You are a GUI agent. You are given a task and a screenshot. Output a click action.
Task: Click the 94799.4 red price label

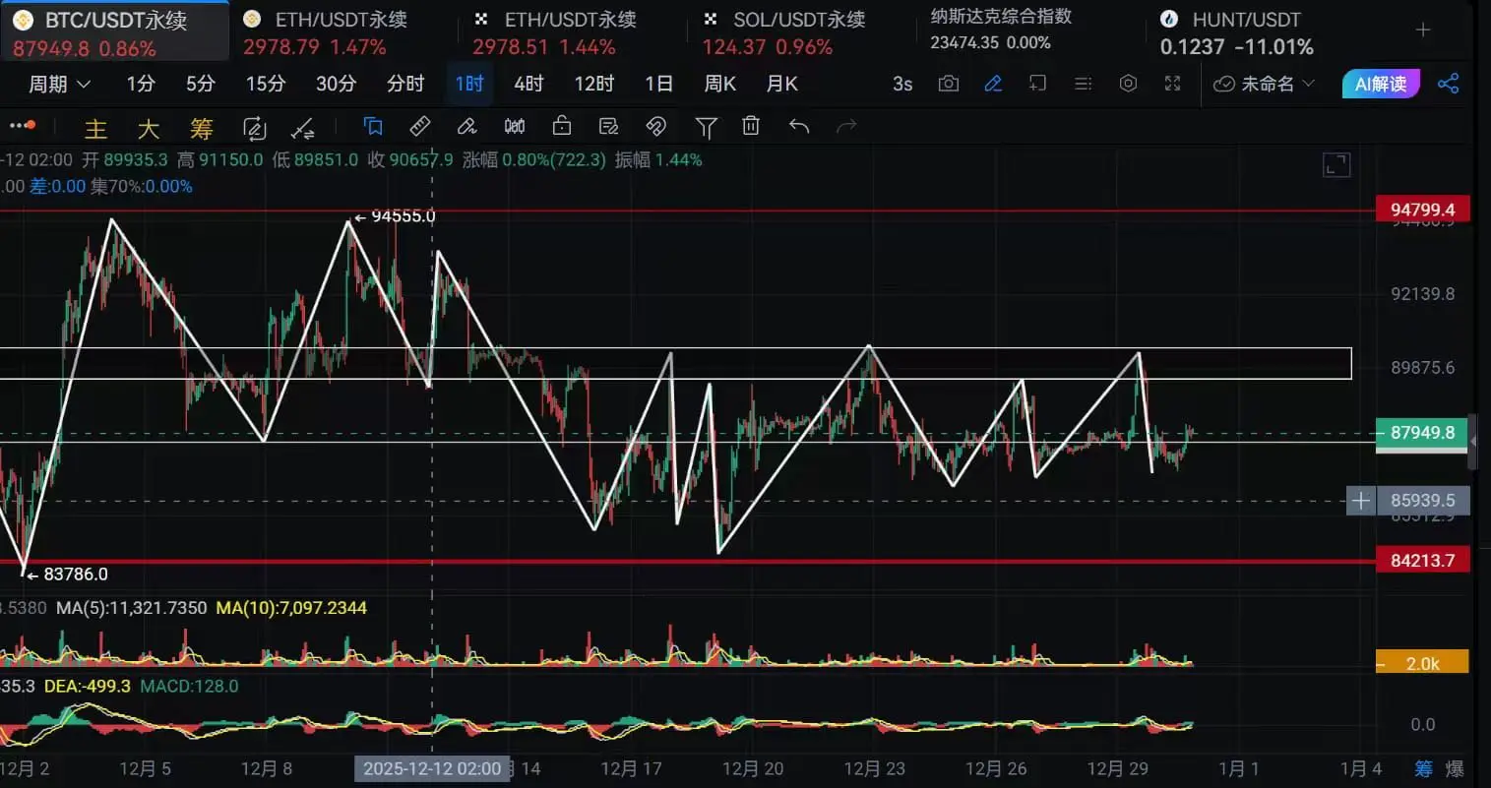click(x=1422, y=210)
